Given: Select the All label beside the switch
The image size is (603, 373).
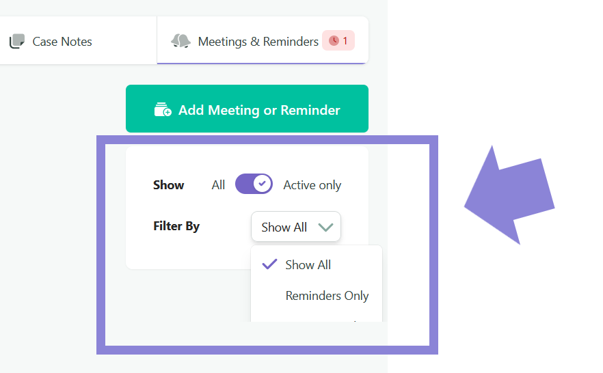Looking at the screenshot, I should tap(218, 185).
